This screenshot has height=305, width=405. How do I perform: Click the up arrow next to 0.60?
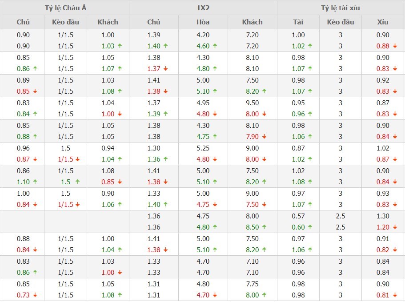click(310, 227)
